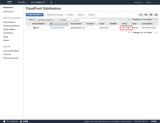Open the サポート support dropdown
The height and width of the screenshot is (123, 160).
click(150, 2)
